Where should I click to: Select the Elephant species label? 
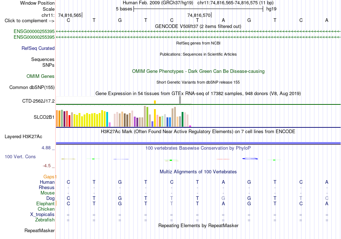pyautogui.click(x=45, y=204)
